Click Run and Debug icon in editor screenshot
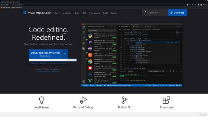 [x=84, y=43]
